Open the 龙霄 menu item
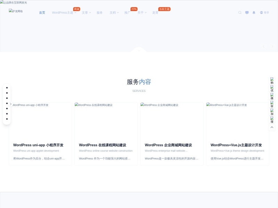This screenshot has width=278, height=208. coord(155,12)
